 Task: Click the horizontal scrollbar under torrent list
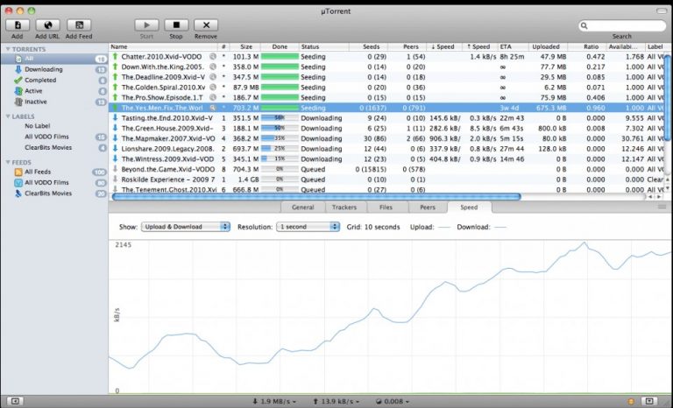pos(316,197)
